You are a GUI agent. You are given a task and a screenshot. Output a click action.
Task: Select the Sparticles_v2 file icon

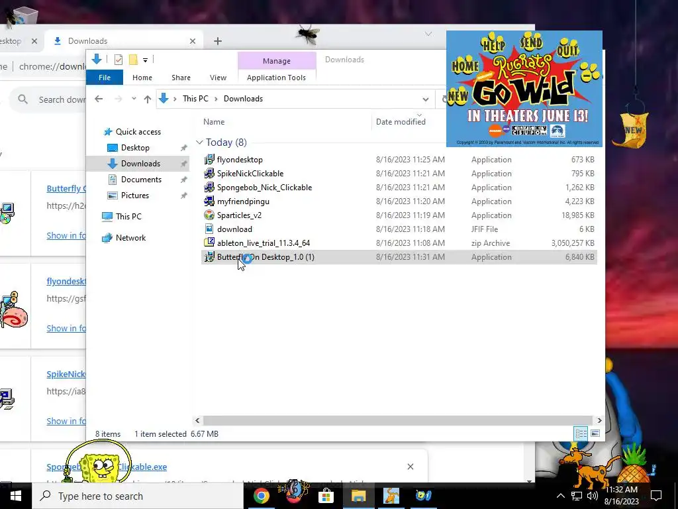209,215
